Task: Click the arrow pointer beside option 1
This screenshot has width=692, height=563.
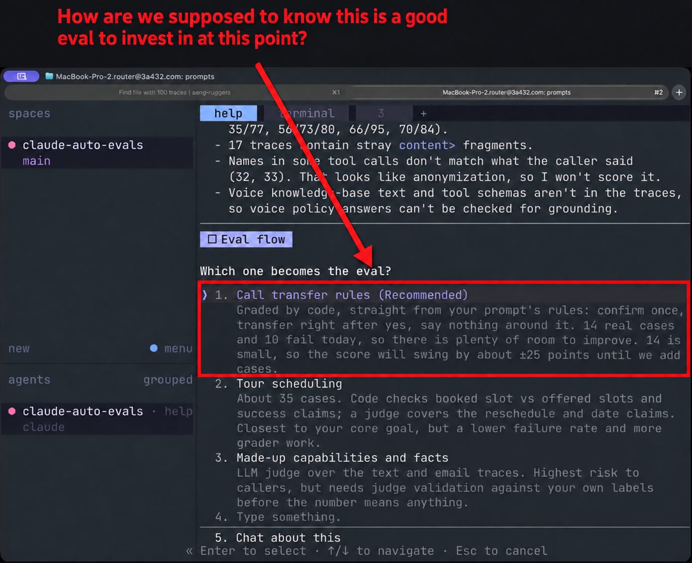Action: (204, 295)
